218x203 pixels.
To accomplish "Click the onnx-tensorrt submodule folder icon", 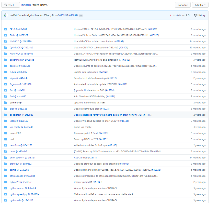I will (x=6, y=158).
